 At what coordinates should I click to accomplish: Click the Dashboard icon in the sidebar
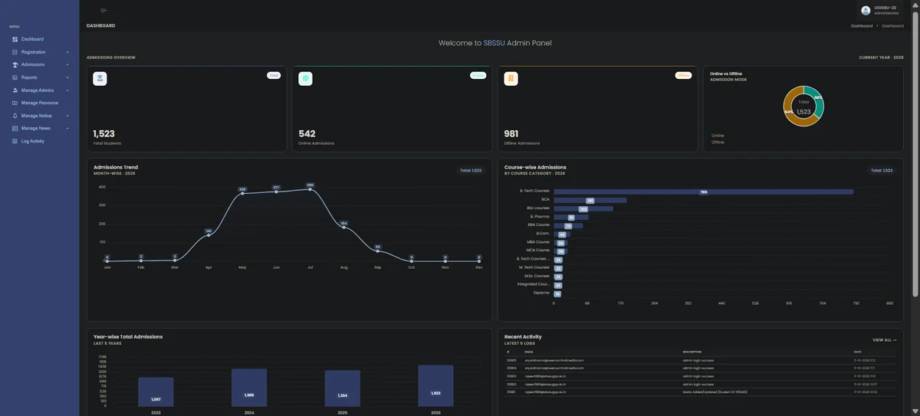[15, 39]
